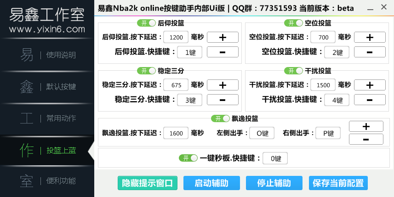Switch to the 默认按键 sidebar tab

[47, 87]
